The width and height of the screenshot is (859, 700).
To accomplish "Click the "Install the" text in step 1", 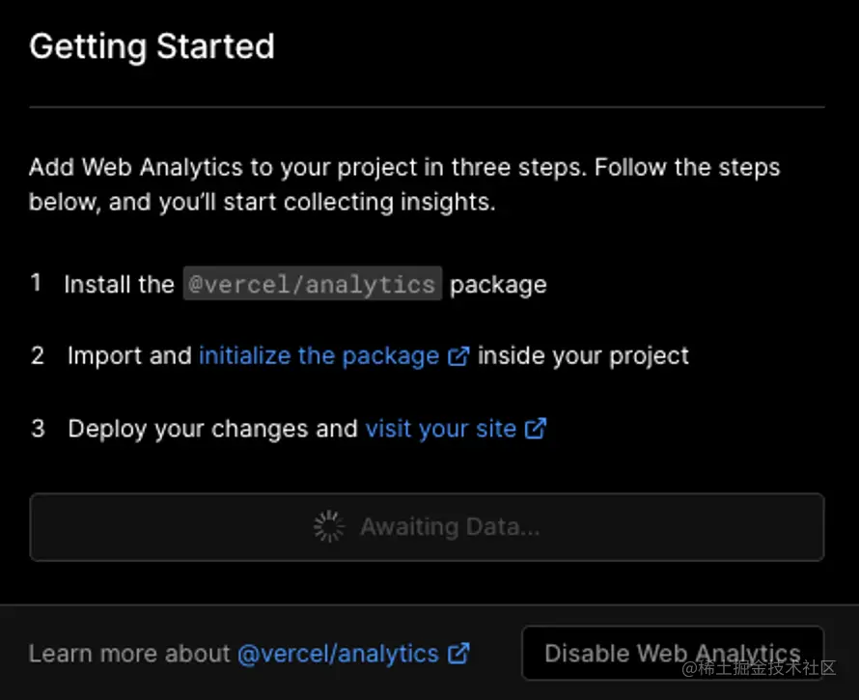I will tap(119, 285).
